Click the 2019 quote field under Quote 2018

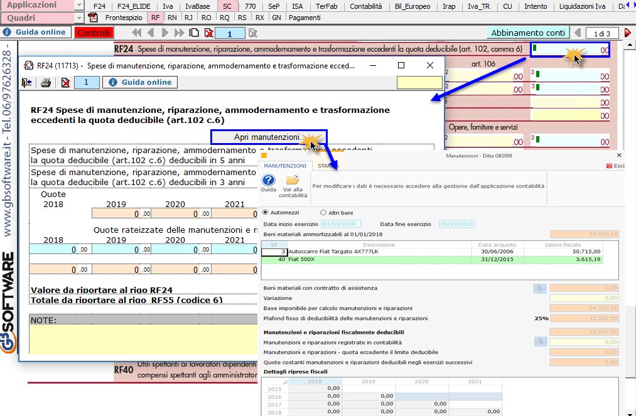[121, 213]
